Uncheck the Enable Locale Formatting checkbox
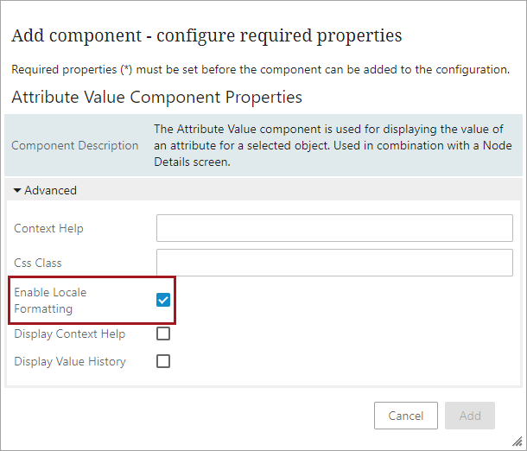Image resolution: width=527 pixels, height=451 pixels. point(163,300)
